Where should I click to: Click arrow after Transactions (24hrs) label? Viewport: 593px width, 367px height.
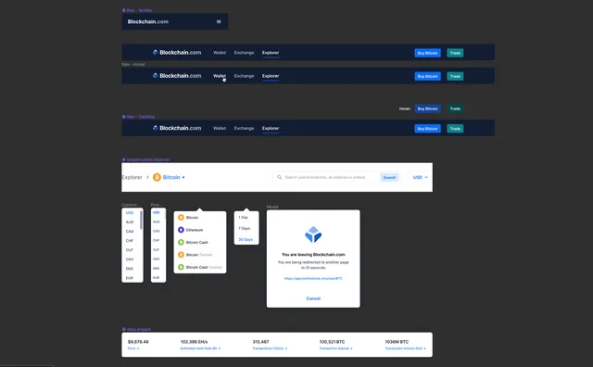pos(286,348)
